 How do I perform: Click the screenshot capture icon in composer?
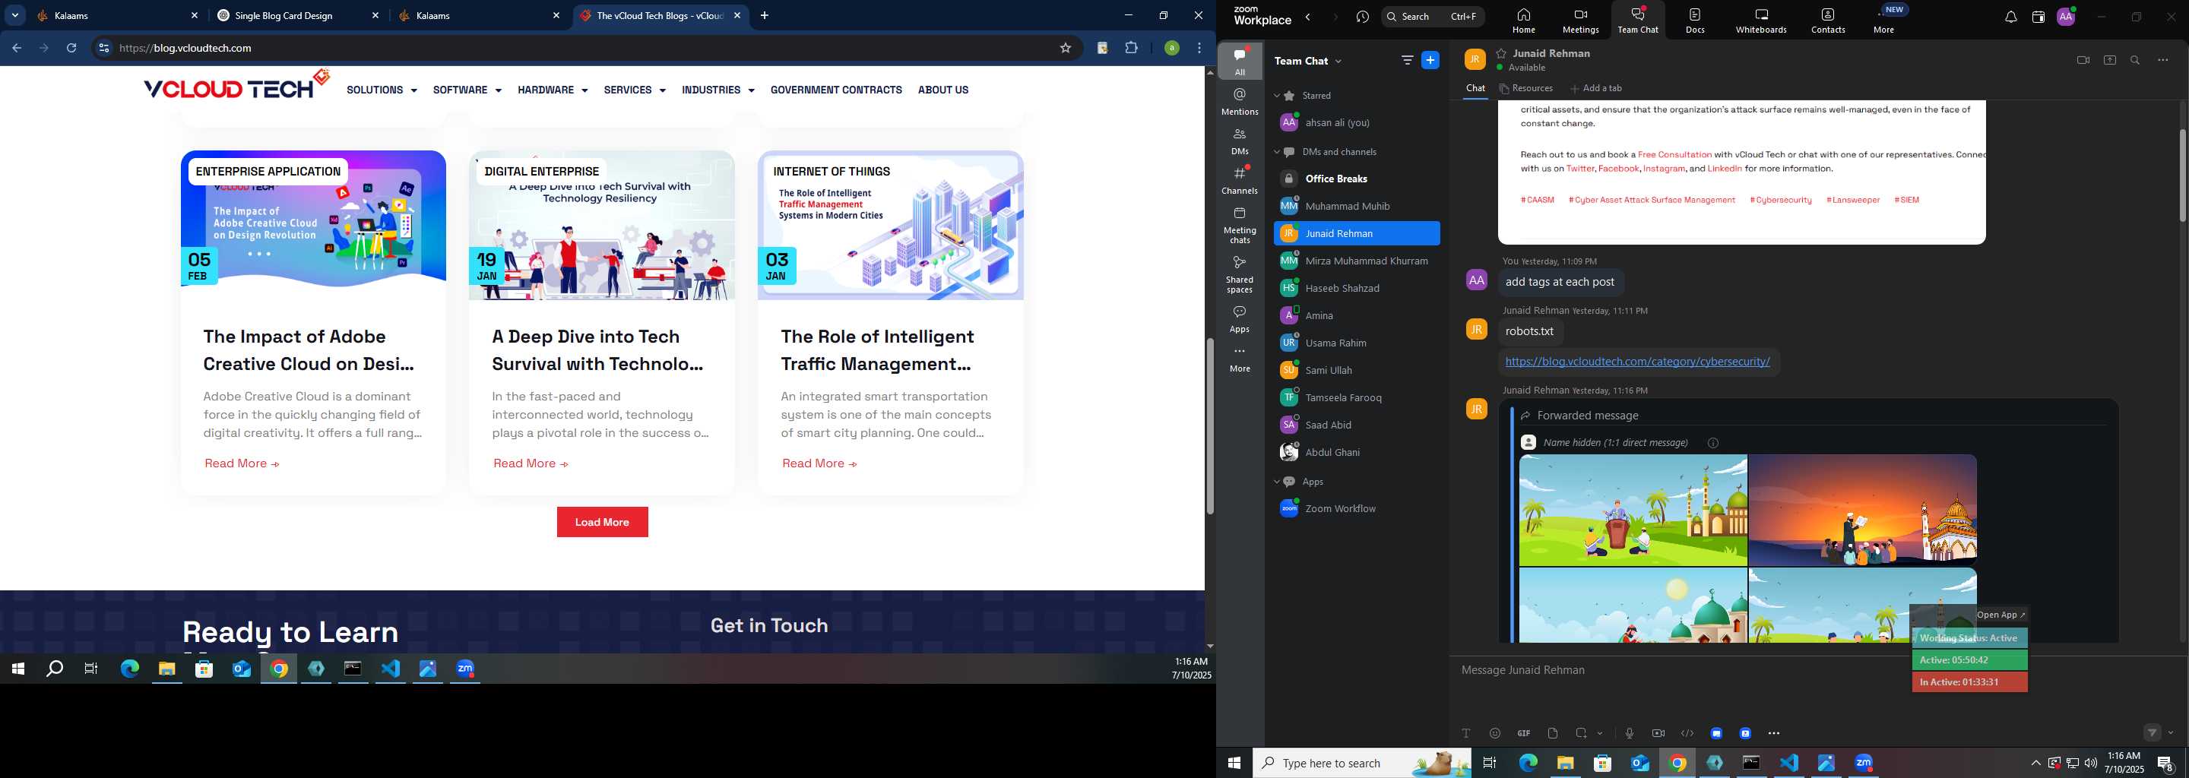(x=1582, y=733)
